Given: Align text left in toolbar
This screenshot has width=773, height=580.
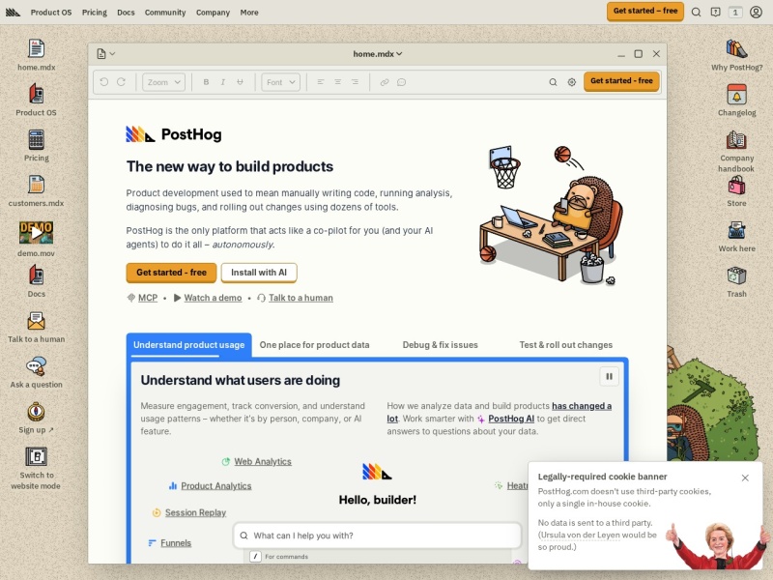Looking at the screenshot, I should (x=321, y=82).
